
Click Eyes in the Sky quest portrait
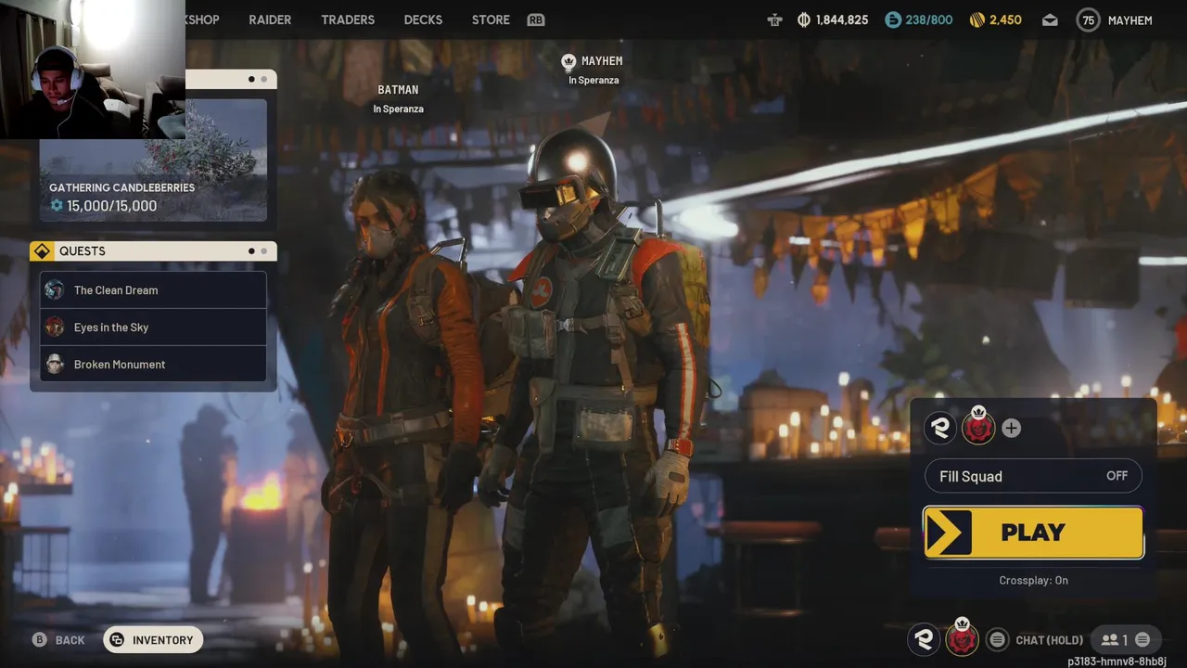[x=55, y=328]
